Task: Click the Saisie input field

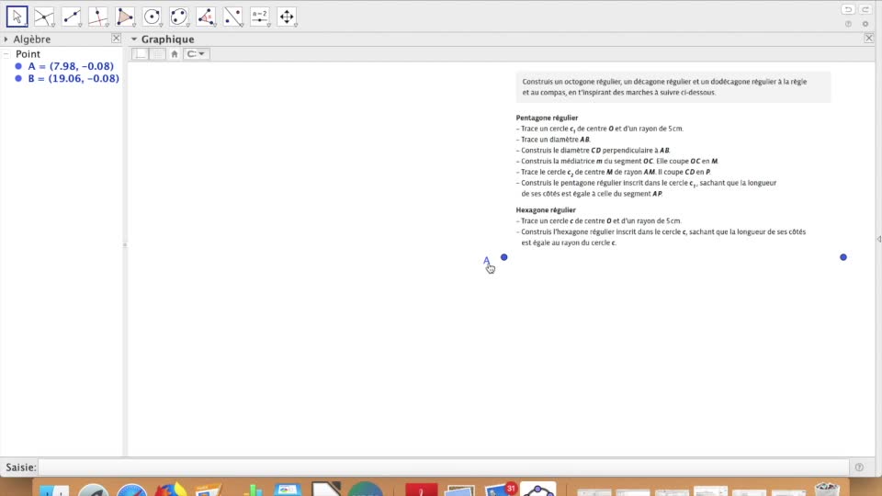Action: tap(443, 468)
